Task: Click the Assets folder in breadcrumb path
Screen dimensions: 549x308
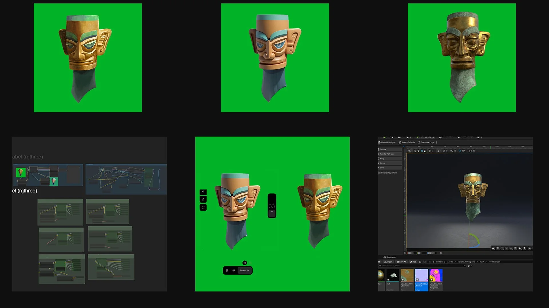Action: (450, 262)
